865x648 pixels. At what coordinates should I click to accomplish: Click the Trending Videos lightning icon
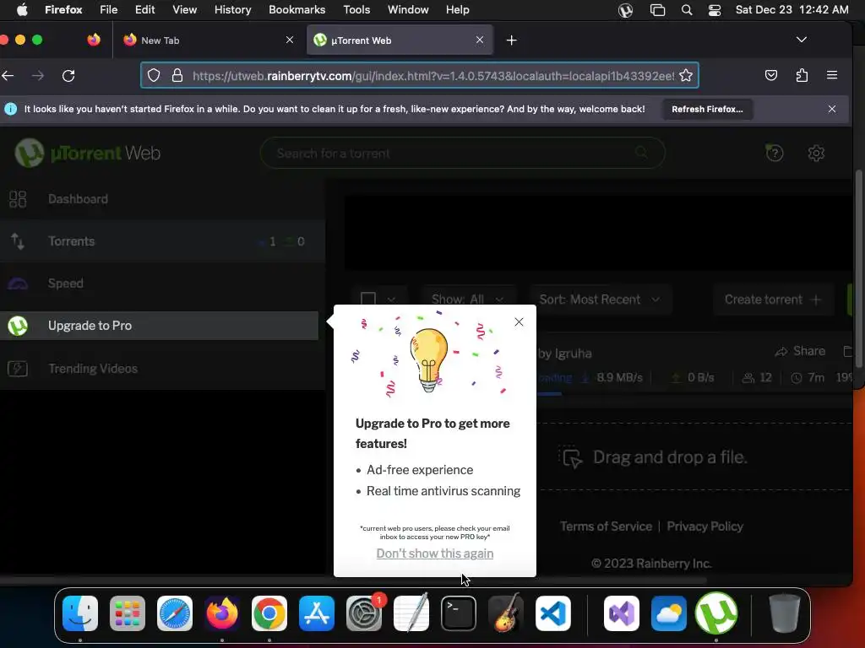(x=18, y=368)
